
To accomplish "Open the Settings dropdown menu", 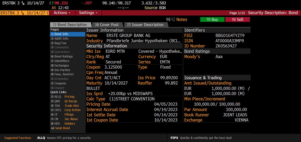I will click(x=88, y=13).
